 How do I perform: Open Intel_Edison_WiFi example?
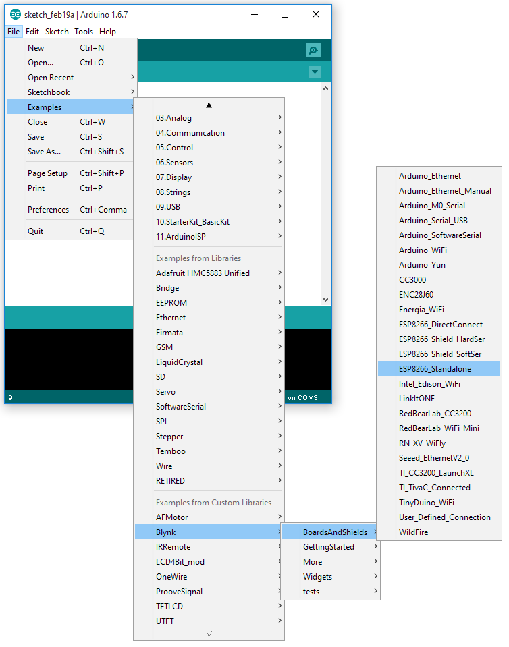pyautogui.click(x=439, y=384)
